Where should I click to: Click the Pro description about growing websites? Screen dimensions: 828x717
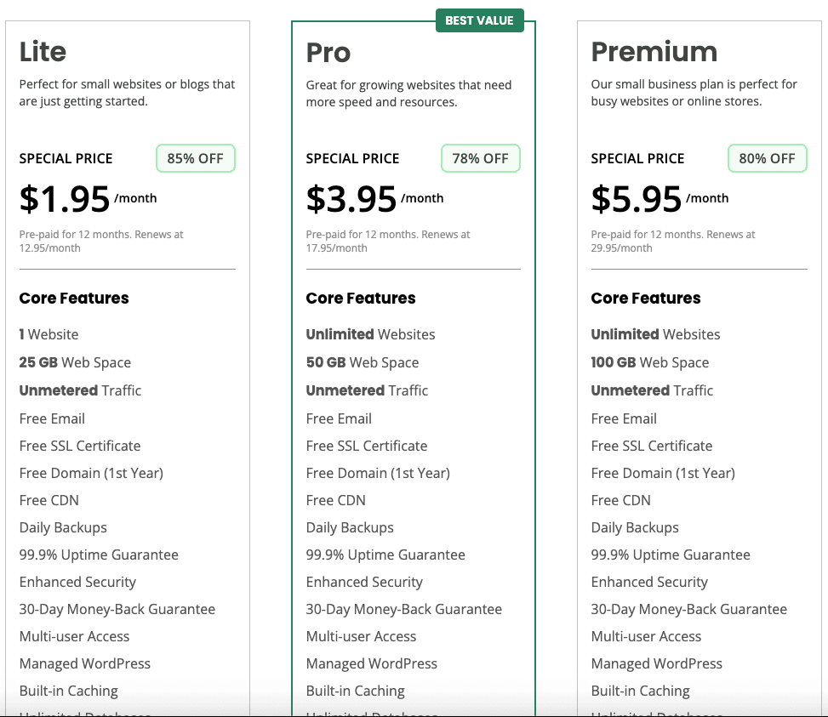click(x=408, y=94)
